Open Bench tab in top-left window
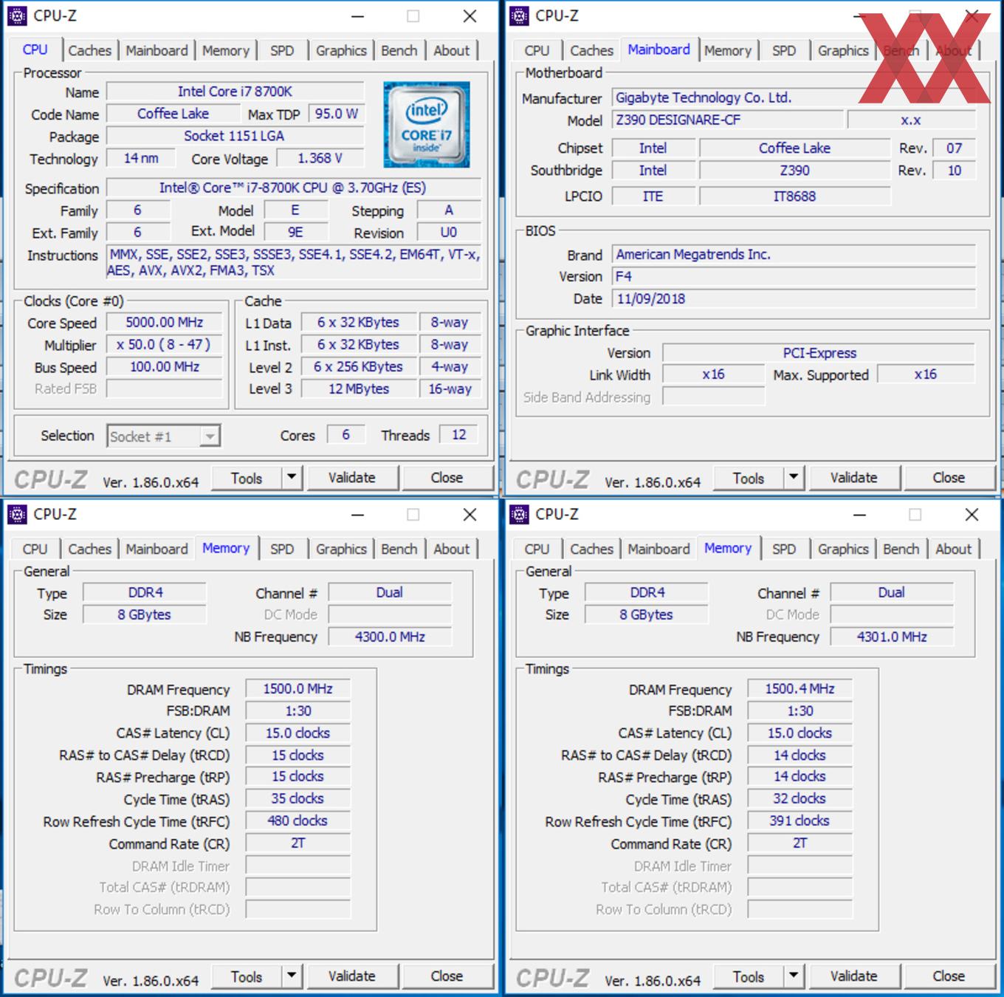 pyautogui.click(x=399, y=50)
